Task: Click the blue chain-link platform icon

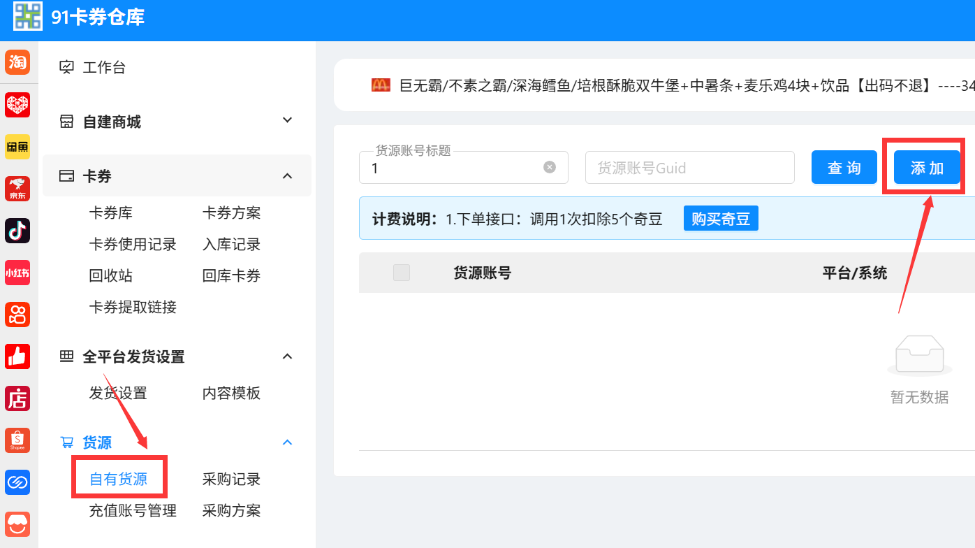Action: pyautogui.click(x=17, y=482)
